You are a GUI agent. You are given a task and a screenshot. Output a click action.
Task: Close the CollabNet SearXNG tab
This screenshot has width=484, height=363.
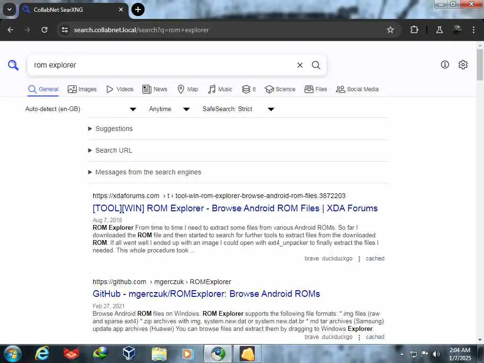[121, 9]
